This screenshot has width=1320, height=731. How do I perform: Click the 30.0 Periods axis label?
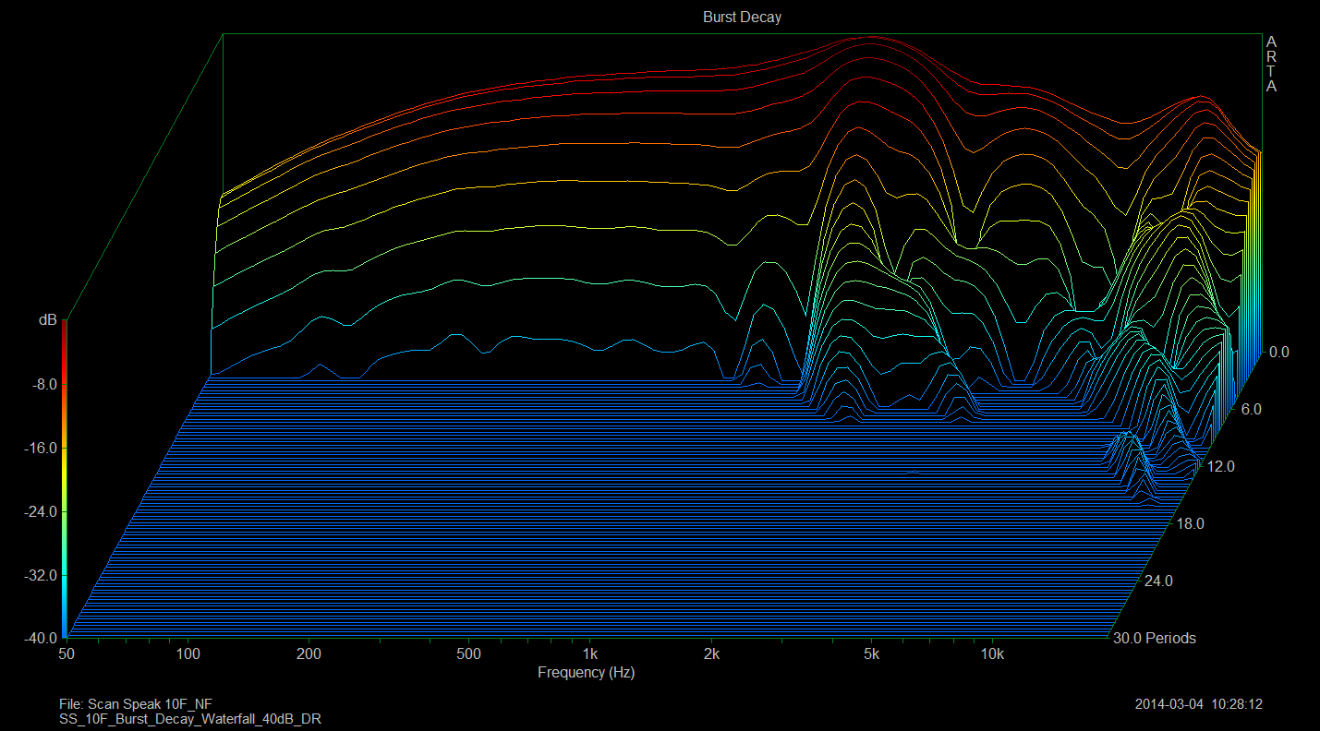tap(1155, 638)
